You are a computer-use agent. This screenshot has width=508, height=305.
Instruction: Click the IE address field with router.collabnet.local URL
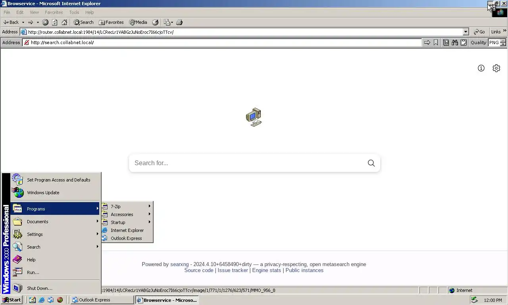point(245,32)
